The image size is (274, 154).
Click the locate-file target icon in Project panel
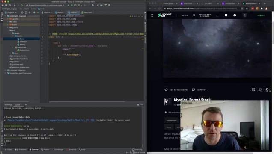pos(22,12)
